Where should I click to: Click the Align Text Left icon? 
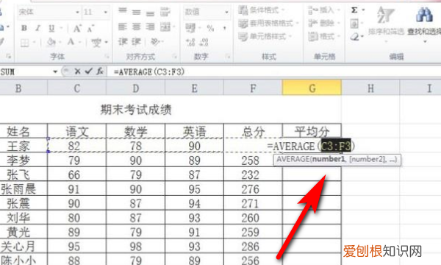pyautogui.click(x=123, y=26)
